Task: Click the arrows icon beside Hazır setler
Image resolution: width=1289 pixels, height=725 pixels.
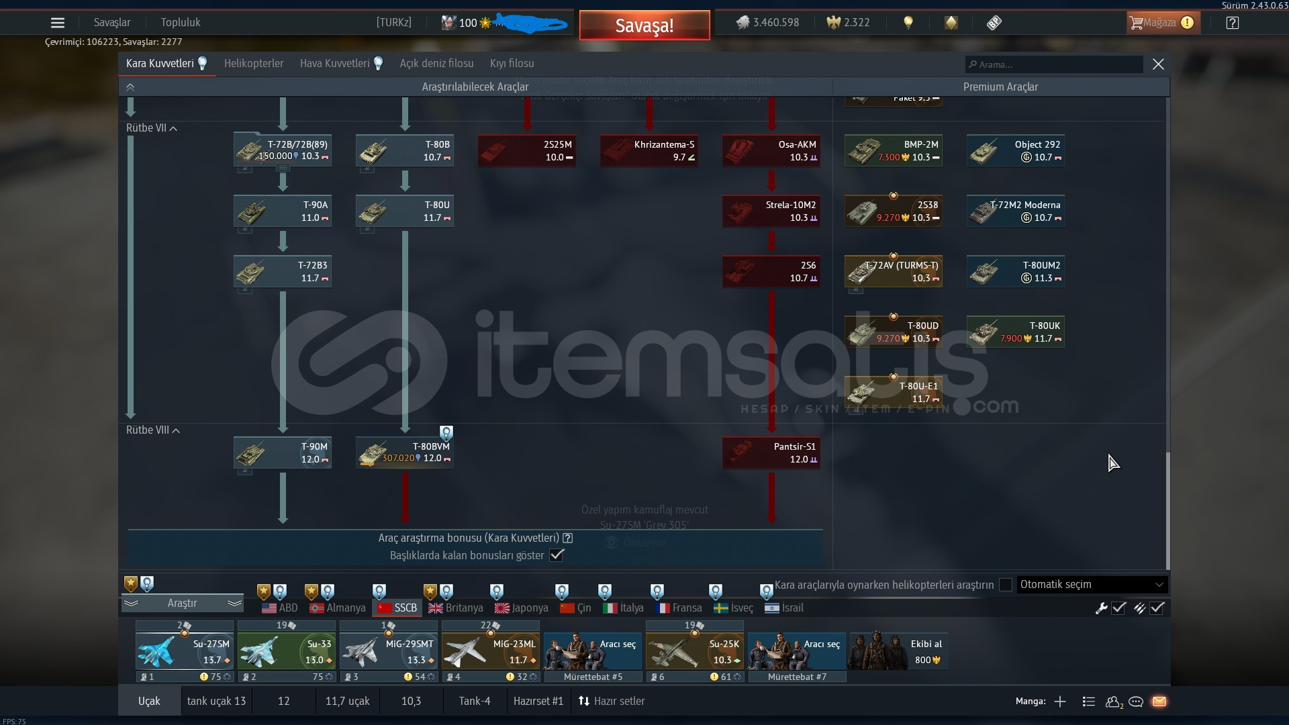Action: [x=583, y=702]
